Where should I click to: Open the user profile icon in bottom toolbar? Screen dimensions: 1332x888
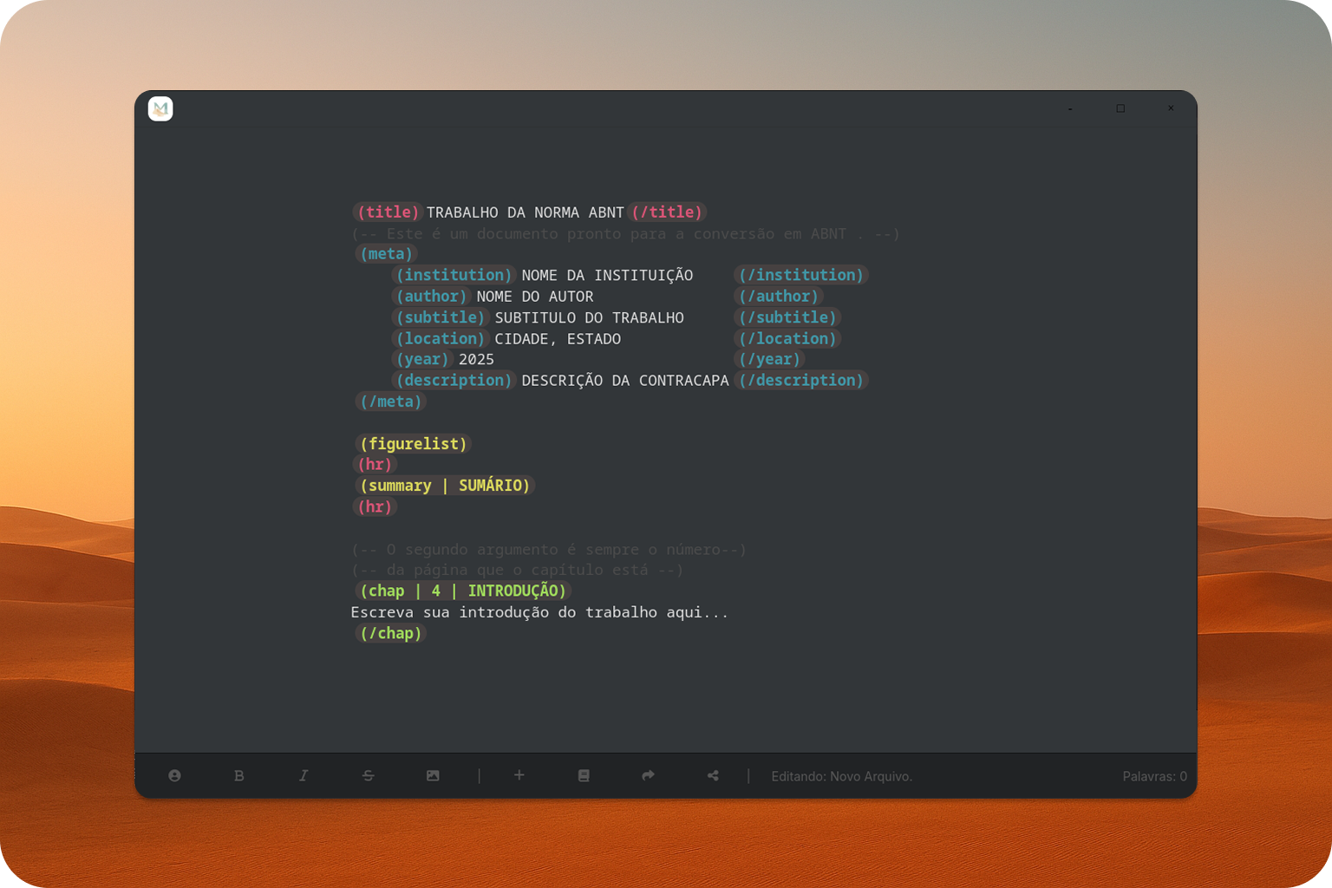[x=174, y=776]
